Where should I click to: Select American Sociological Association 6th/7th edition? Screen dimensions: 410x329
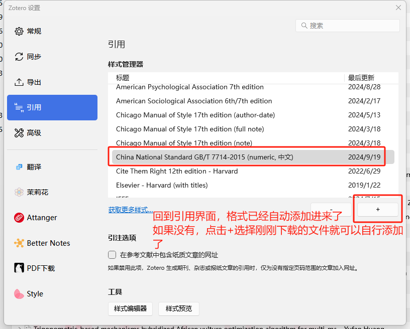(253, 101)
